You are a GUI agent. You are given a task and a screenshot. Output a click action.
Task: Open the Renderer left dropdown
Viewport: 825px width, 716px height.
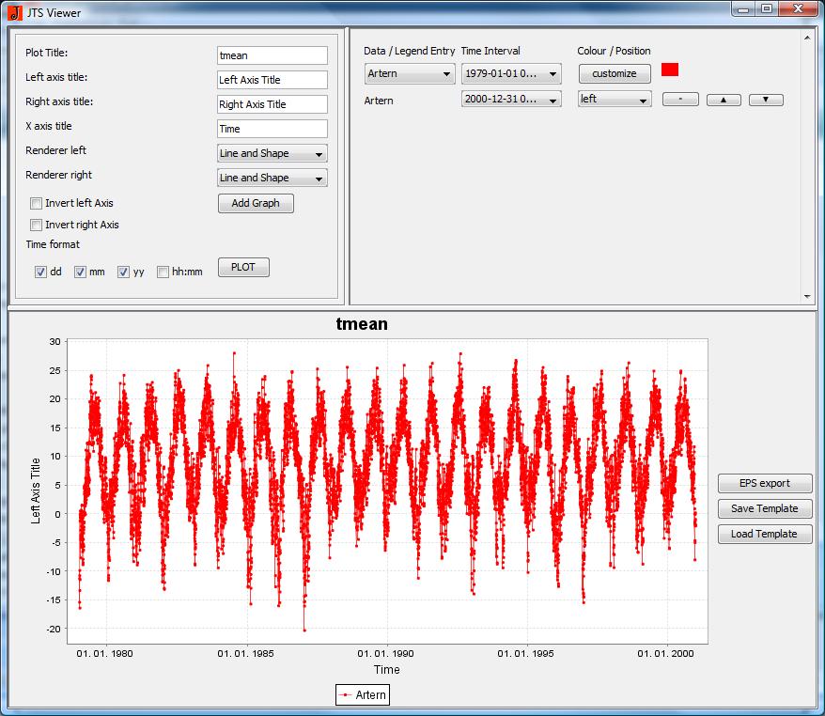pyautogui.click(x=272, y=153)
